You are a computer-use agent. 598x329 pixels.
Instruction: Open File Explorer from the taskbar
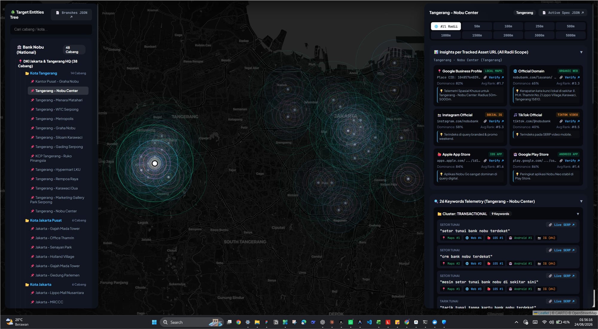click(257, 322)
